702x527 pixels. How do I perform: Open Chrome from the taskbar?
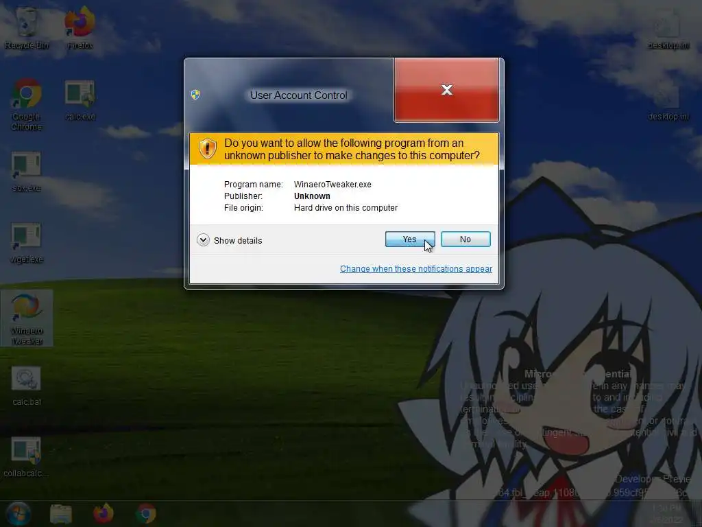(146, 513)
